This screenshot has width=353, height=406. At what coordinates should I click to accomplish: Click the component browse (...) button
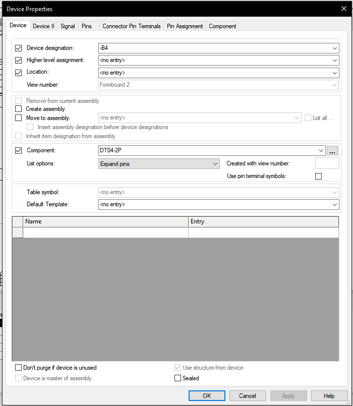click(x=332, y=150)
